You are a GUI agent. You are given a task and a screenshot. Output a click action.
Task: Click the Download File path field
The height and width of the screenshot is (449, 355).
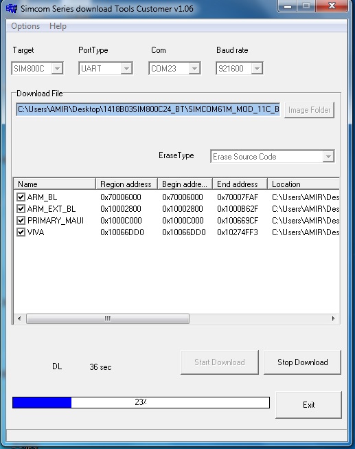[x=148, y=109]
